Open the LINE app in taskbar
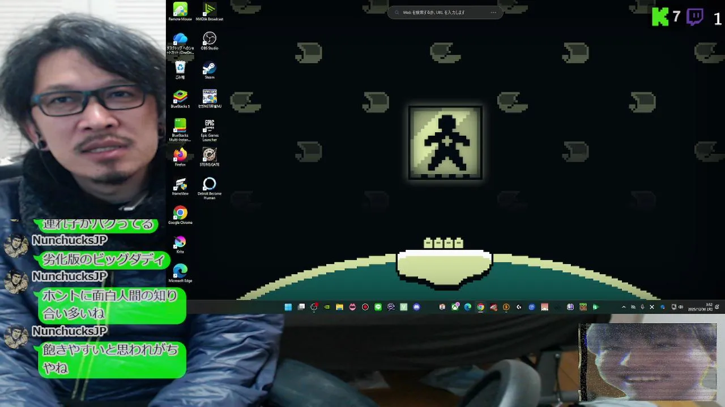Screen dimensions: 725x407 click(378, 307)
